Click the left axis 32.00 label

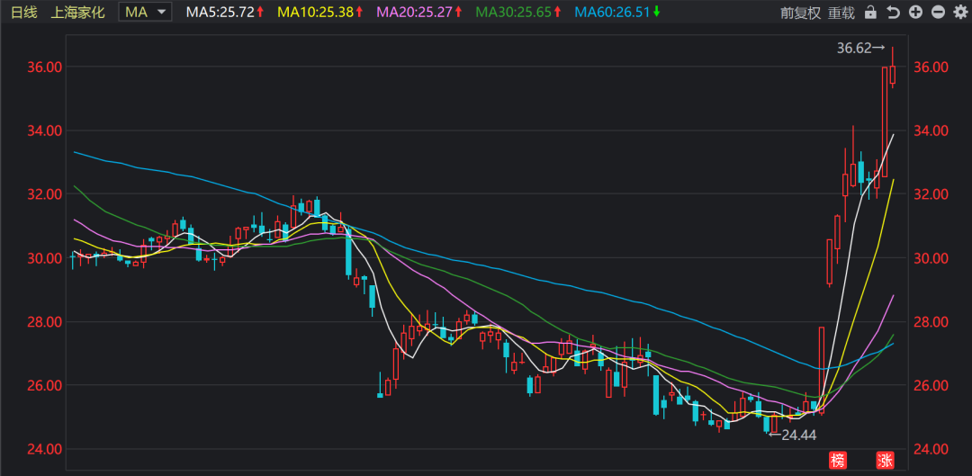[44, 194]
